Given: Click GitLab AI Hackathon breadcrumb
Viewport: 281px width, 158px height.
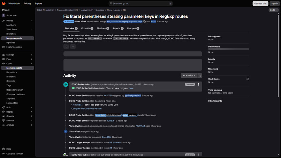Looking at the screenshot, I should point(45,10).
